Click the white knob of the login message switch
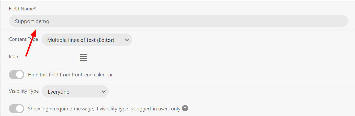The width and height of the screenshot is (355, 116). [x=20, y=109]
